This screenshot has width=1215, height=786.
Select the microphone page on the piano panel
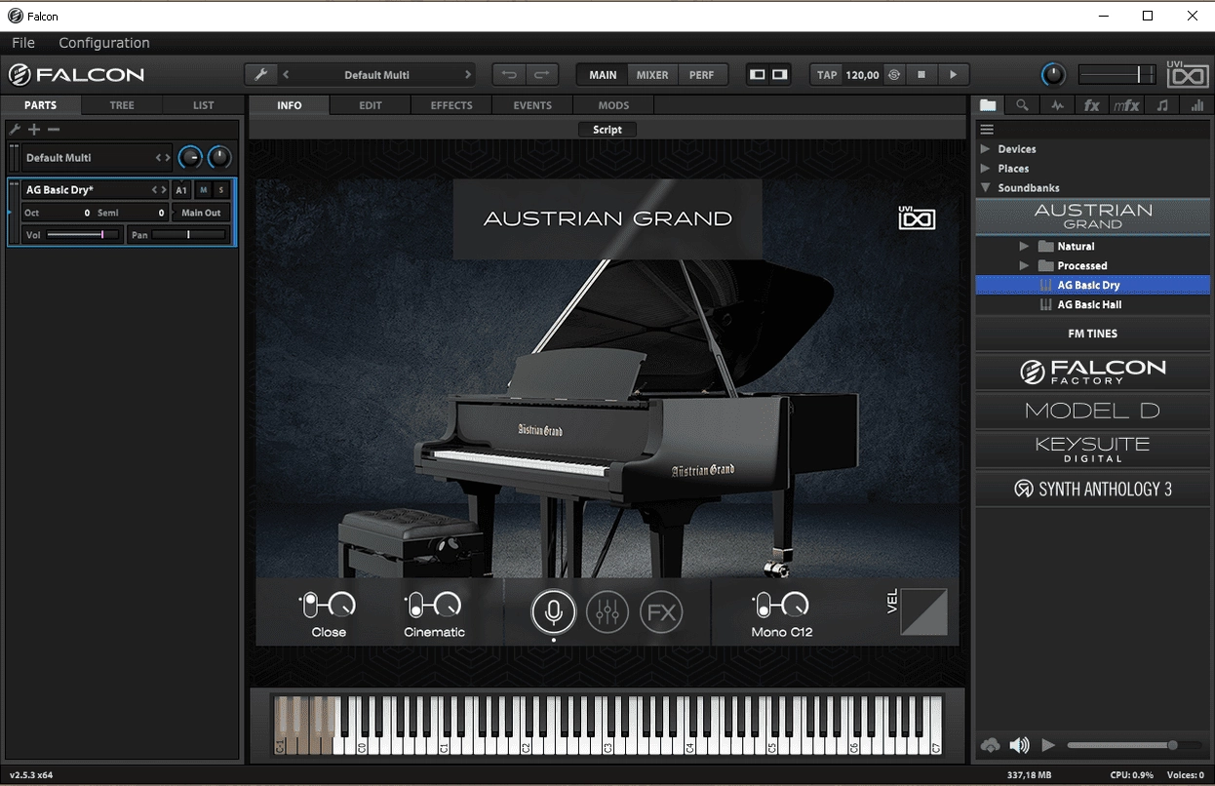pyautogui.click(x=554, y=612)
